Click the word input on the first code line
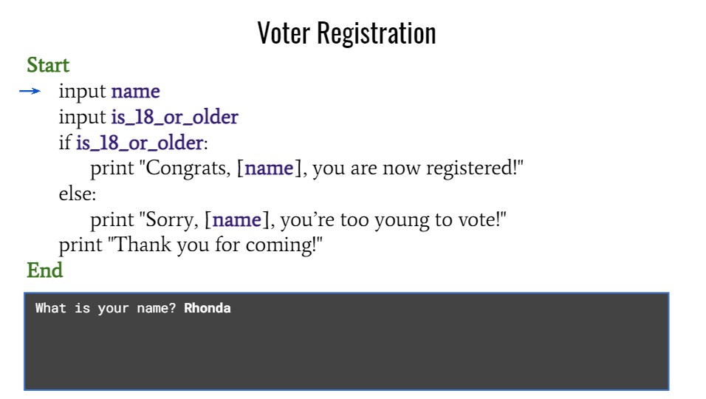The image size is (706, 399). coord(83,92)
